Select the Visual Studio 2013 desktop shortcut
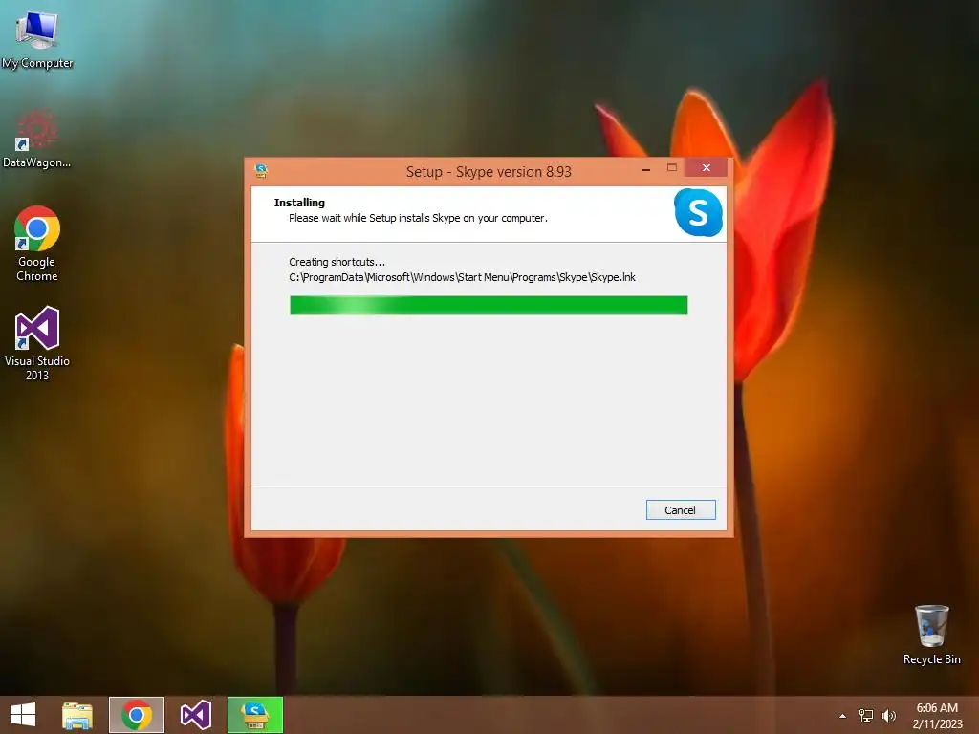 [x=37, y=343]
